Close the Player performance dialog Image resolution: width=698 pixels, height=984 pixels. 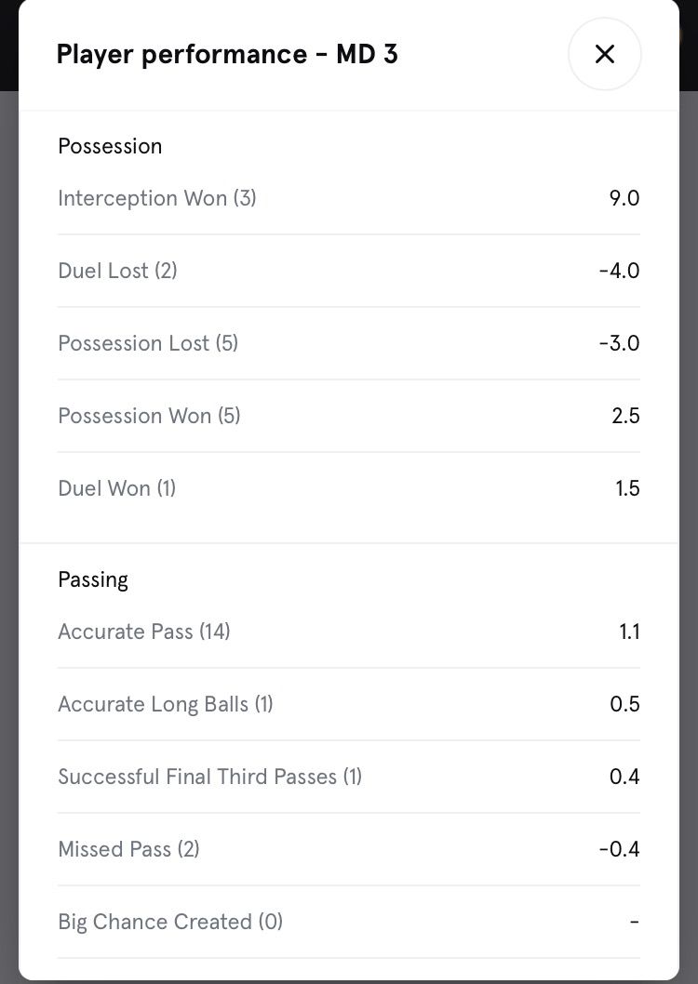point(604,54)
